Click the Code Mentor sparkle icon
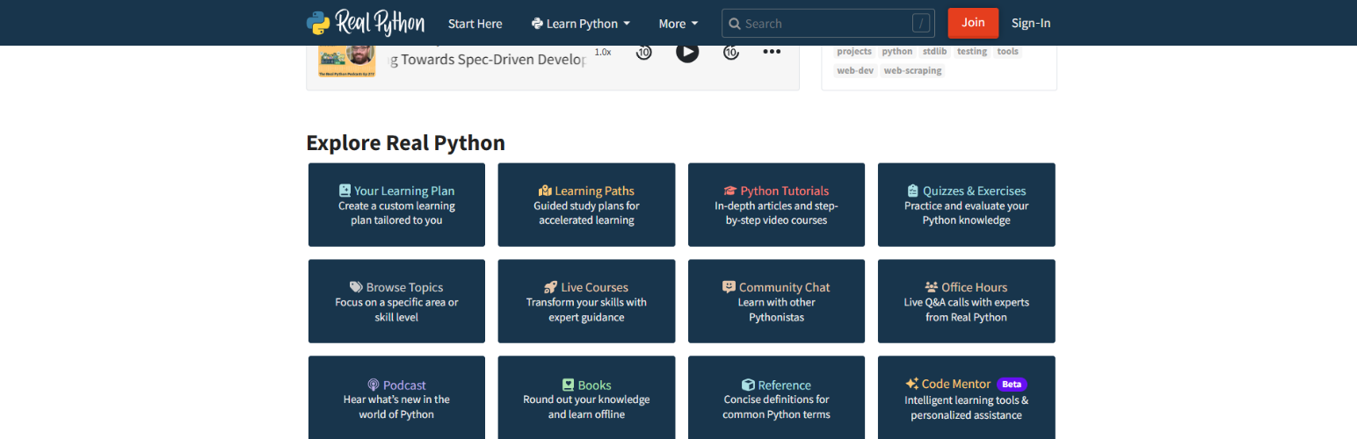 coord(912,384)
